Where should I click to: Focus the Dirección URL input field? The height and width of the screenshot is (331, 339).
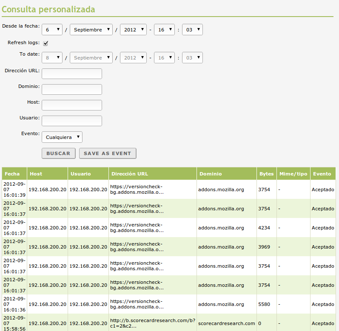(x=72, y=74)
